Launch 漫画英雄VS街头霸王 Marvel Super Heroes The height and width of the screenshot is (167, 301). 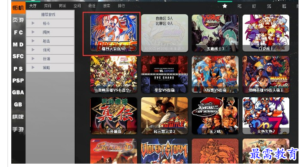[266, 74]
